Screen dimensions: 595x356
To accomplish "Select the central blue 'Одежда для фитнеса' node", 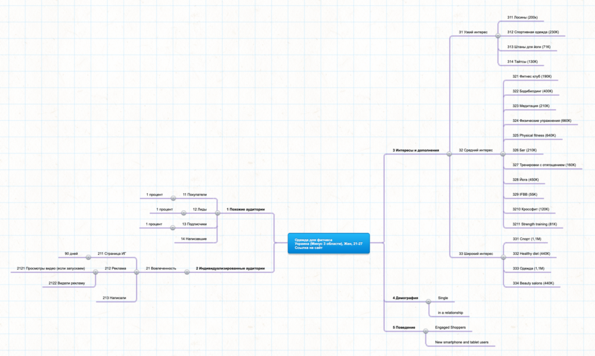I will pyautogui.click(x=328, y=243).
